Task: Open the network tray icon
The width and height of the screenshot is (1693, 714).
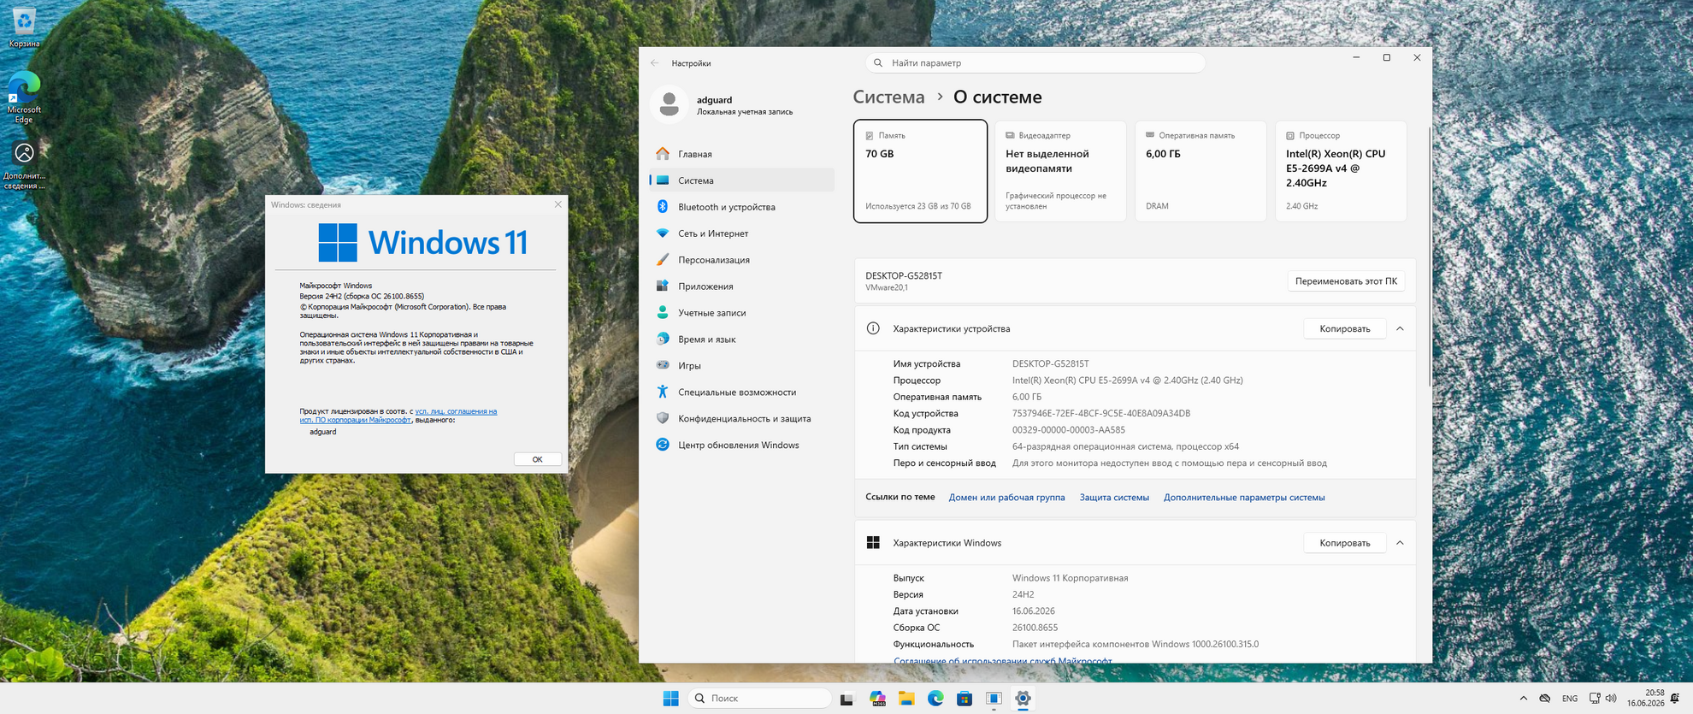Action: point(1595,699)
